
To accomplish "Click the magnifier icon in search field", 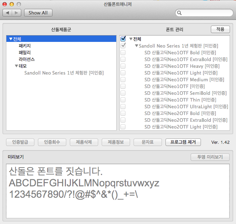I will point(179,13).
